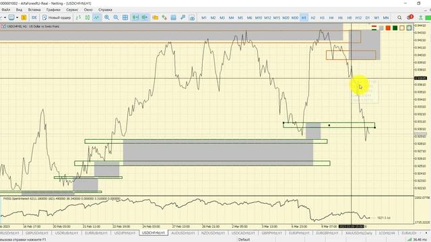Click the red and green stripes icon on chart
The height and width of the screenshot is (242, 431).
pyautogui.click(x=374, y=28)
